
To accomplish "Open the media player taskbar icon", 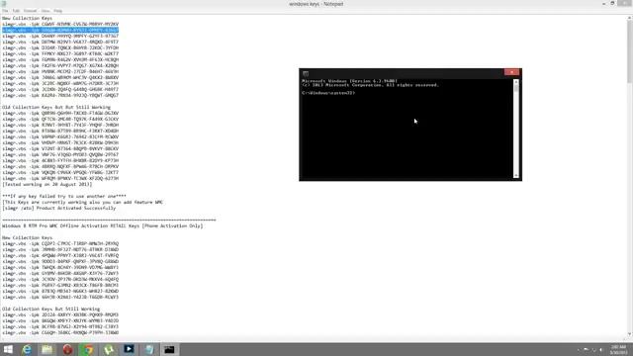I will (x=129, y=349).
